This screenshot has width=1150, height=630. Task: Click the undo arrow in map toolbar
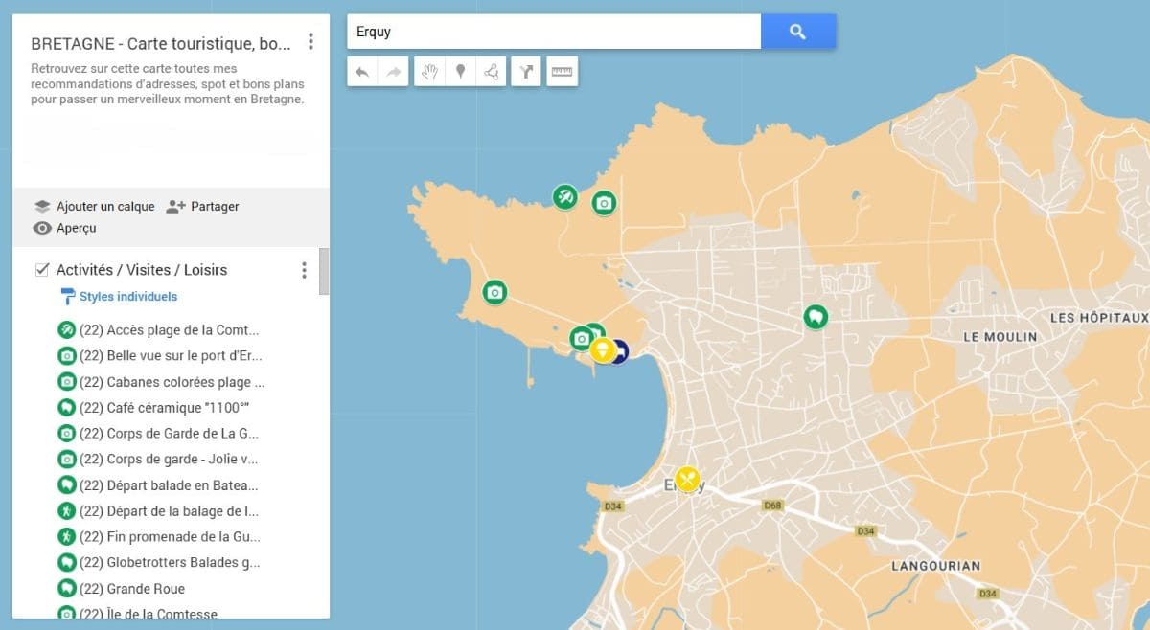click(362, 72)
